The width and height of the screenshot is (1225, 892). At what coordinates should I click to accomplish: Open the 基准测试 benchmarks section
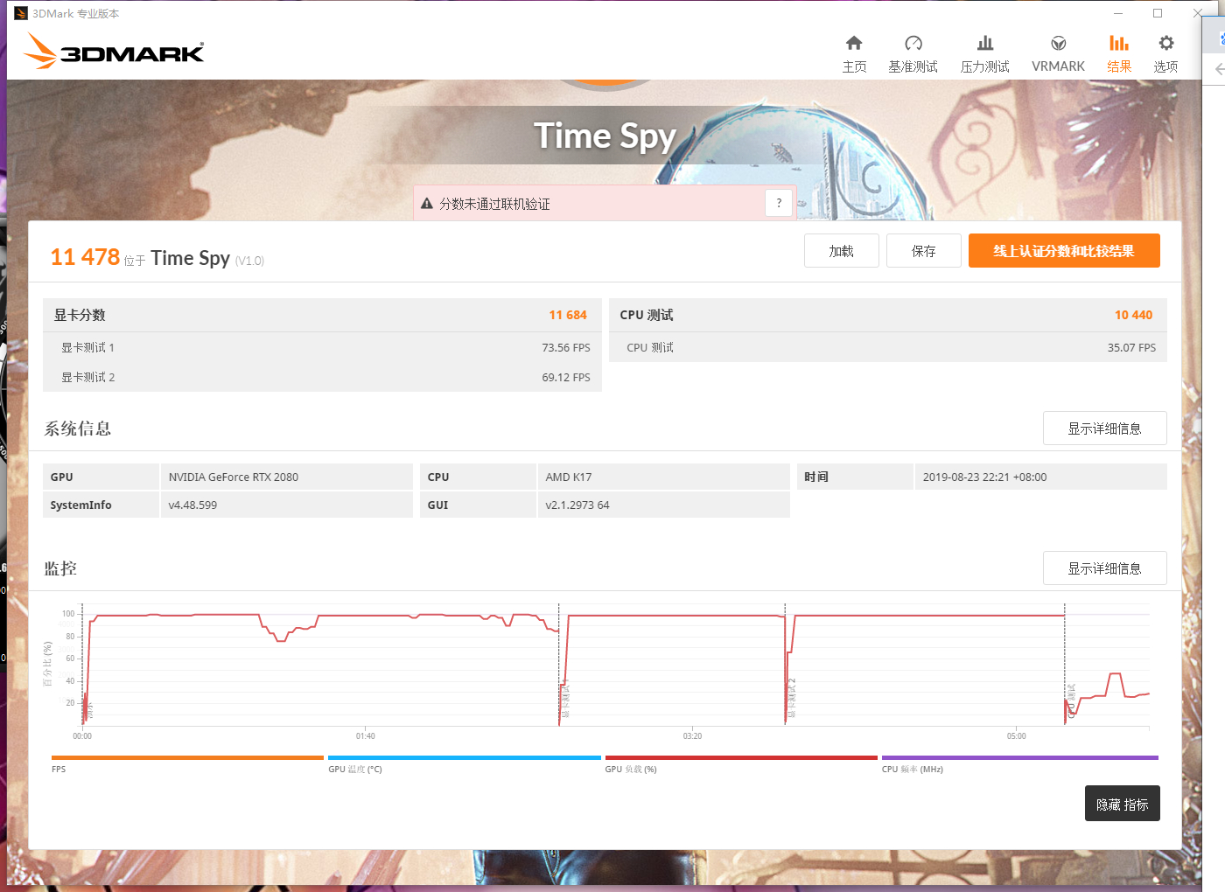[x=913, y=54]
